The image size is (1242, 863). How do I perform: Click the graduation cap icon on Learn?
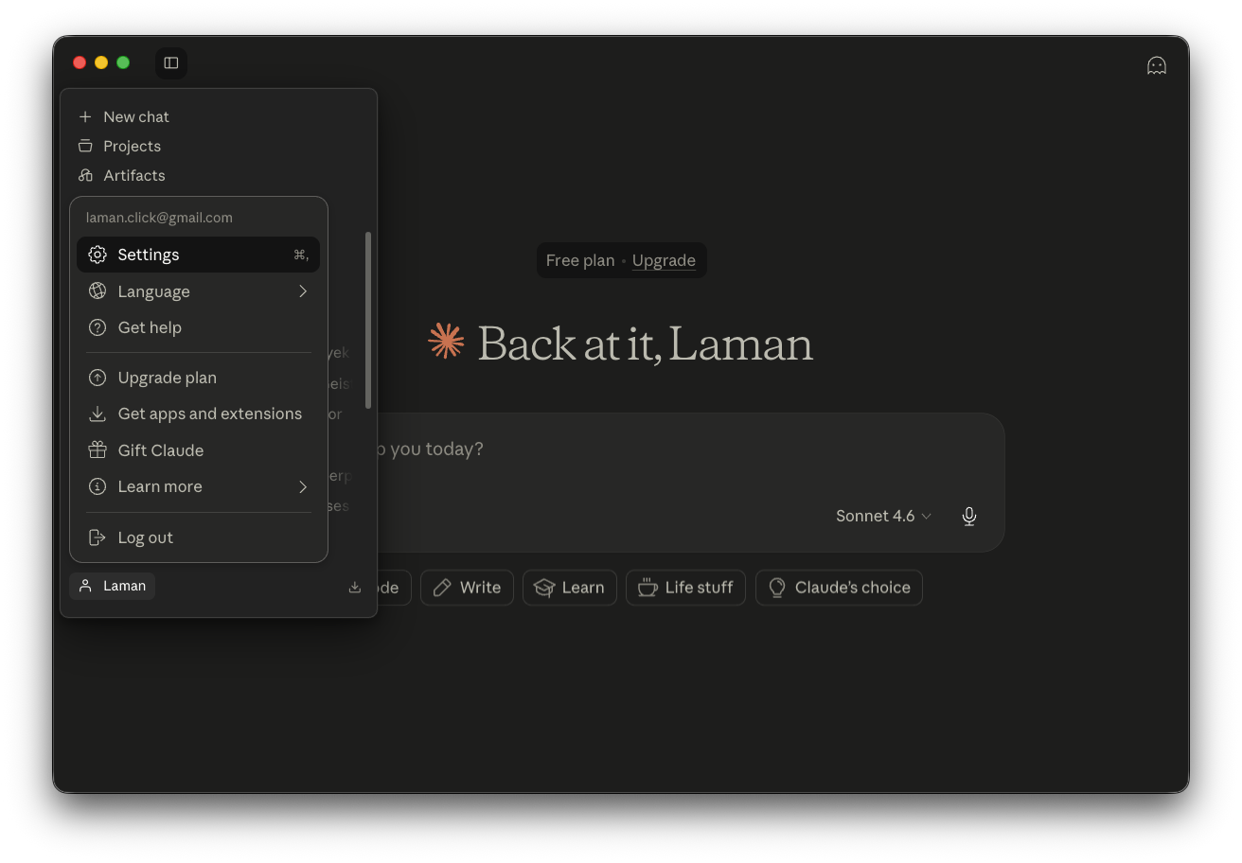coord(544,588)
